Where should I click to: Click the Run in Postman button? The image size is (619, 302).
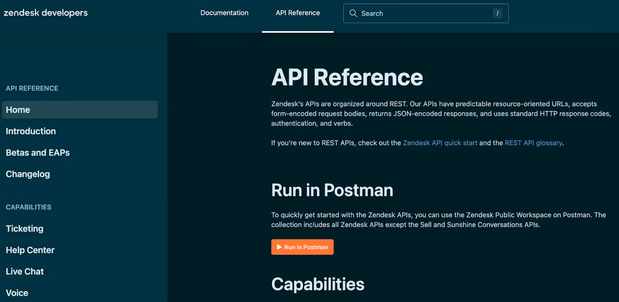(303, 247)
